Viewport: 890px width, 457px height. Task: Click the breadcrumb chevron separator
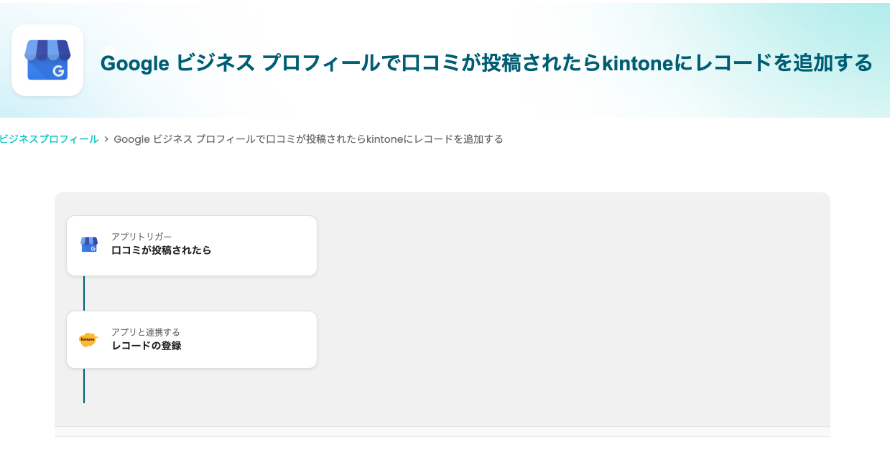[106, 139]
